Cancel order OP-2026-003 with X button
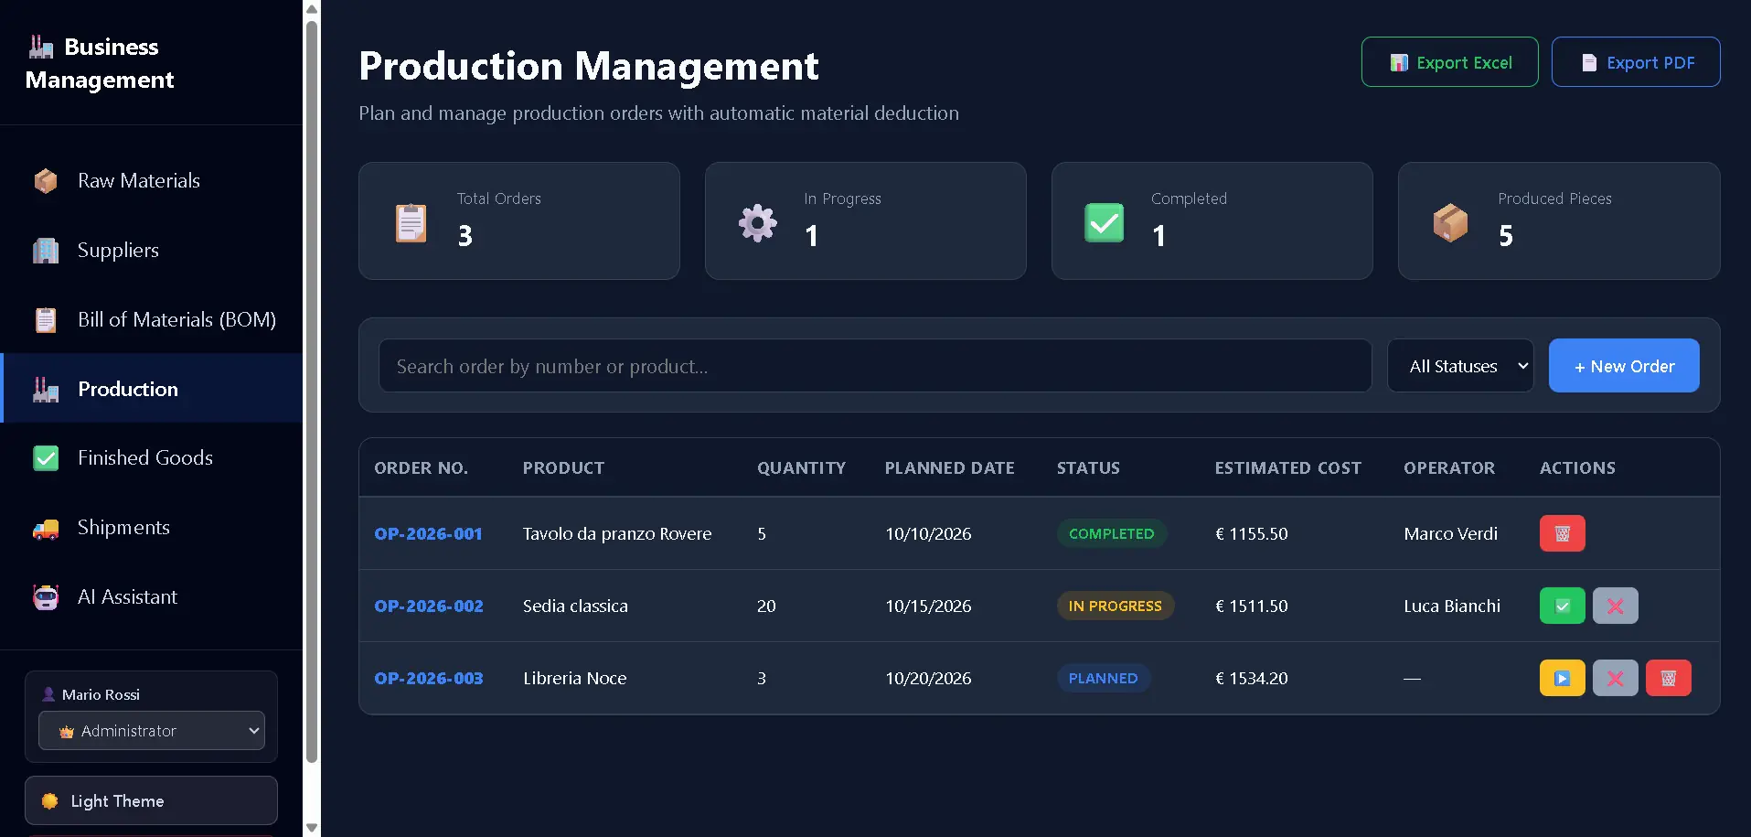Image resolution: width=1751 pixels, height=837 pixels. pos(1615,679)
